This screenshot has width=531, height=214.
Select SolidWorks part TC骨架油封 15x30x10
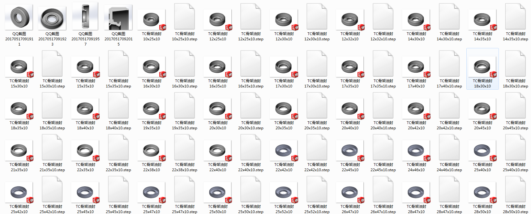pyautogui.click(x=19, y=67)
